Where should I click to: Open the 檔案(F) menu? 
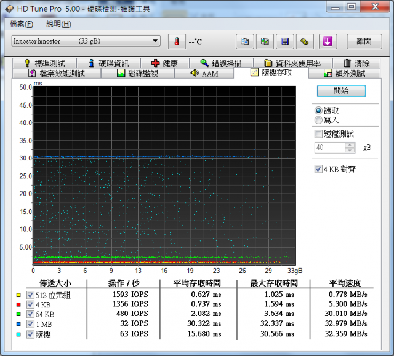click(x=22, y=24)
